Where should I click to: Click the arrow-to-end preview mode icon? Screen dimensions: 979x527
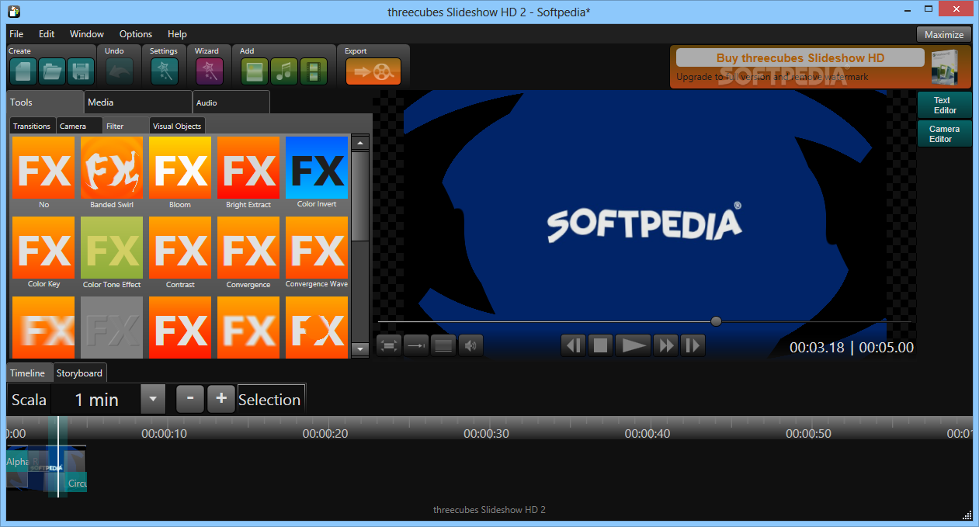pyautogui.click(x=416, y=345)
